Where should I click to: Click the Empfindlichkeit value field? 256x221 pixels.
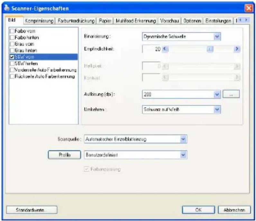point(151,49)
